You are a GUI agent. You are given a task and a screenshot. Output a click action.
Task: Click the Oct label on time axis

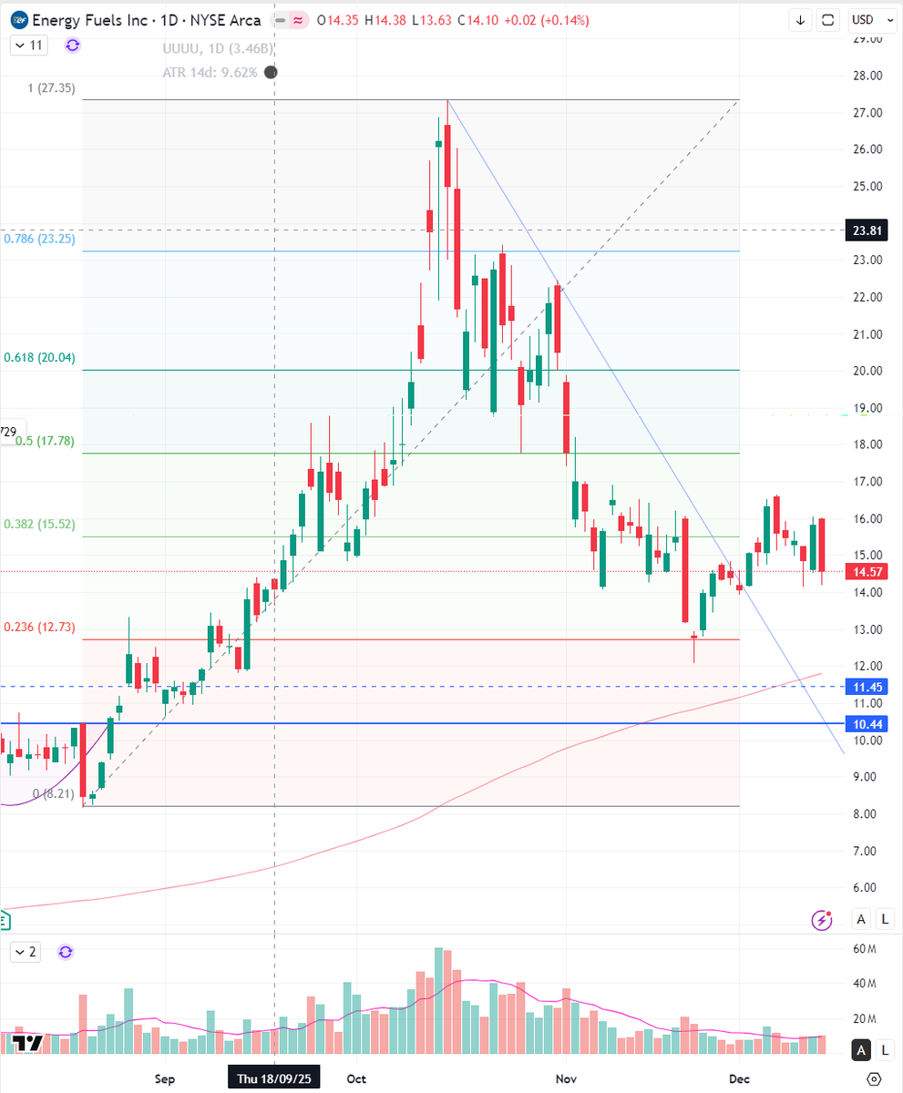point(356,1079)
